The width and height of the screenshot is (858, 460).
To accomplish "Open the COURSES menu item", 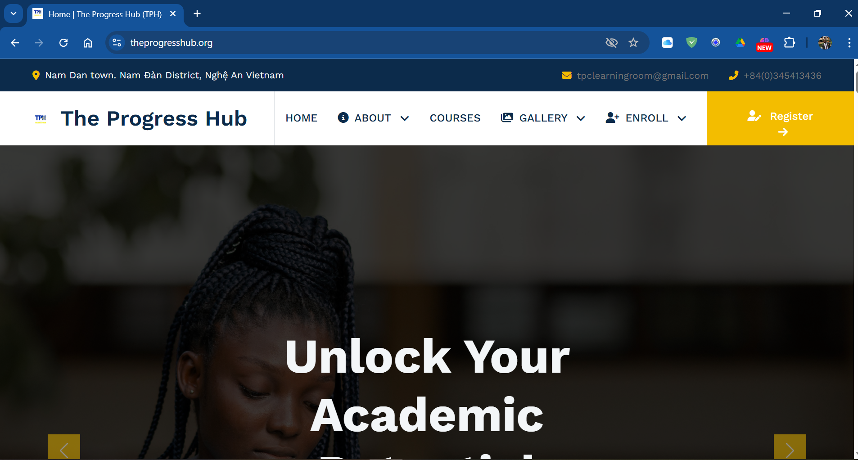I will coord(455,118).
